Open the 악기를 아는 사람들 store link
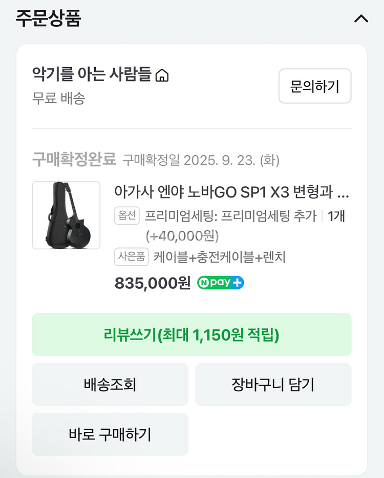 92,75
